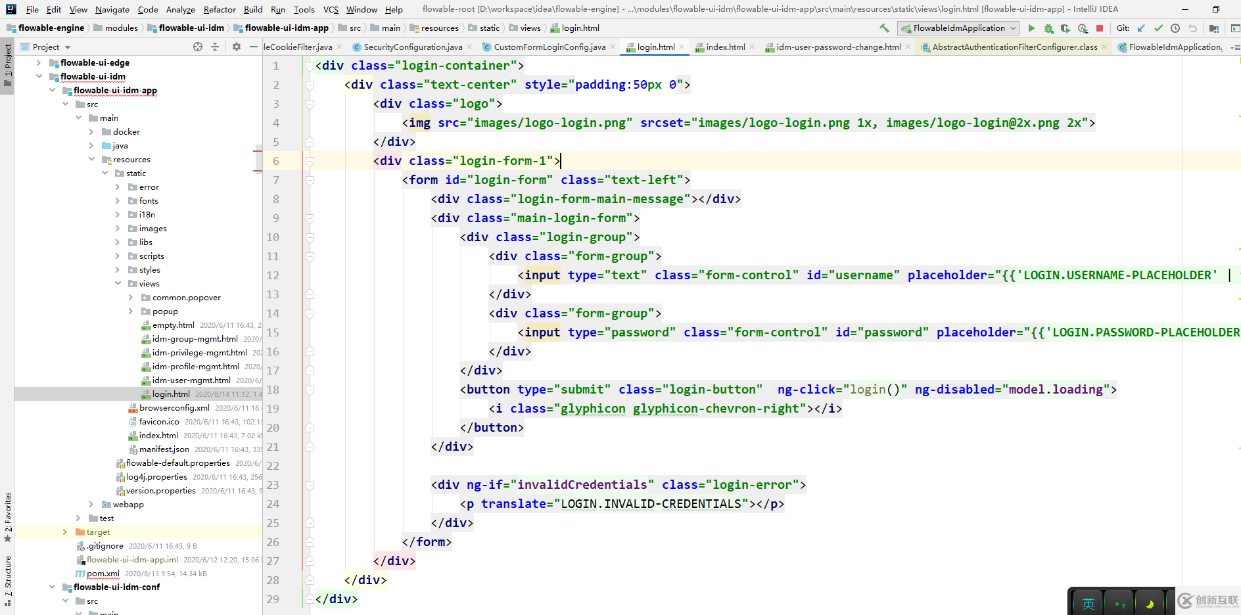Switch to the SecurityConfiguration.java tab

click(412, 47)
